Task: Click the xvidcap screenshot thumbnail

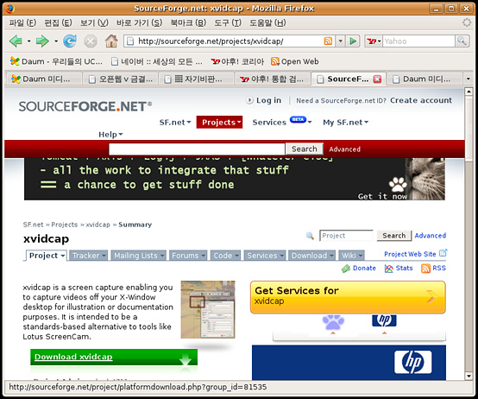Action: [x=208, y=309]
